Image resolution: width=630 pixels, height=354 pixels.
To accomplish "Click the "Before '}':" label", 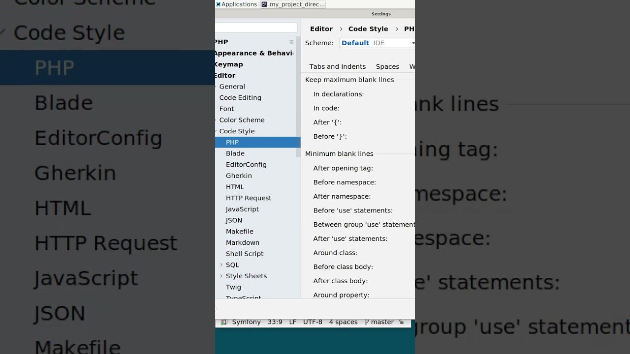I will (330, 136).
